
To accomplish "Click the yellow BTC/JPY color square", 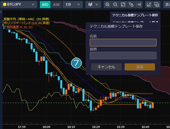I will pyautogui.click(x=5, y=4).
